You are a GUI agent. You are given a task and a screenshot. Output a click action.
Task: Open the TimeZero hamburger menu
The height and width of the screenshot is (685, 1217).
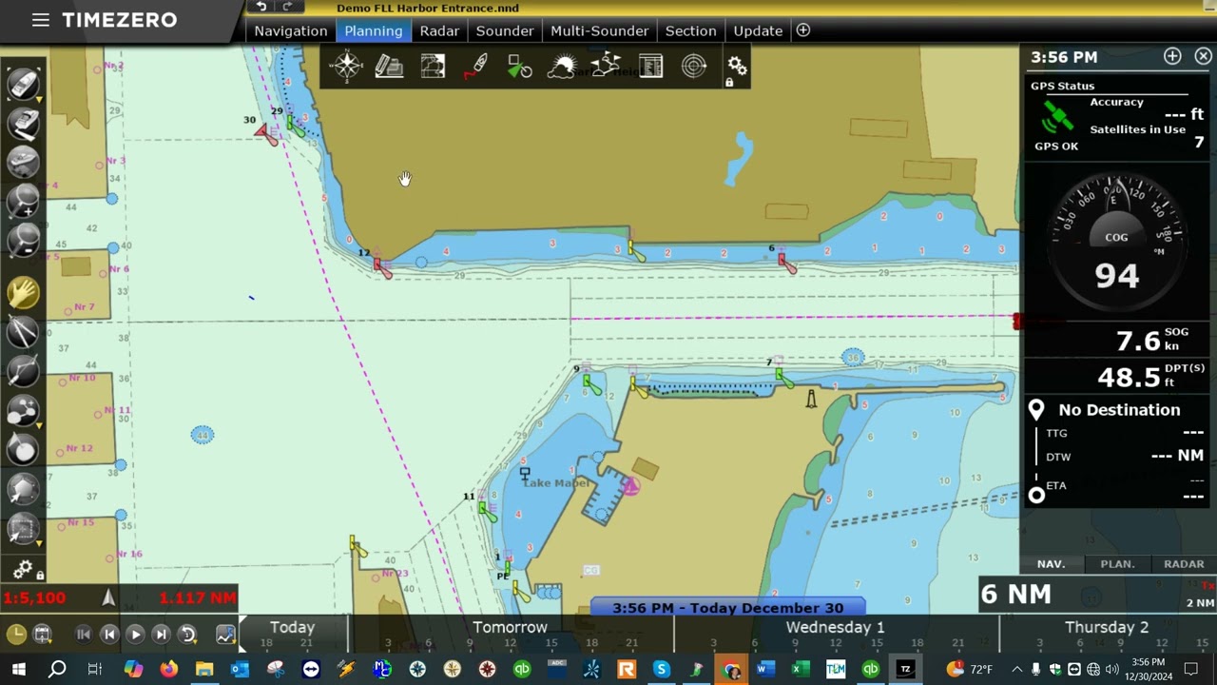40,20
